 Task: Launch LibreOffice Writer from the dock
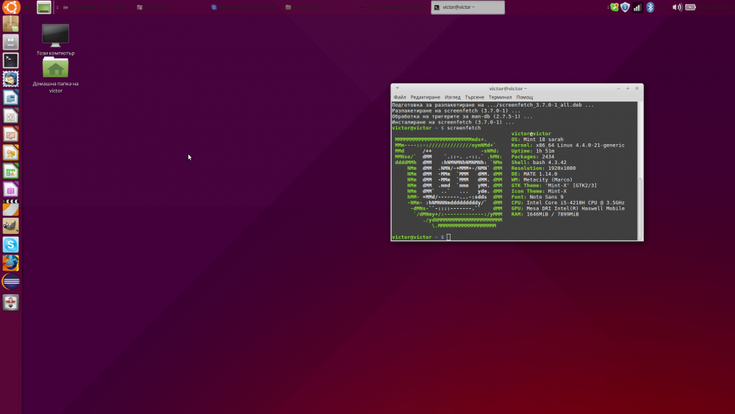point(11,97)
